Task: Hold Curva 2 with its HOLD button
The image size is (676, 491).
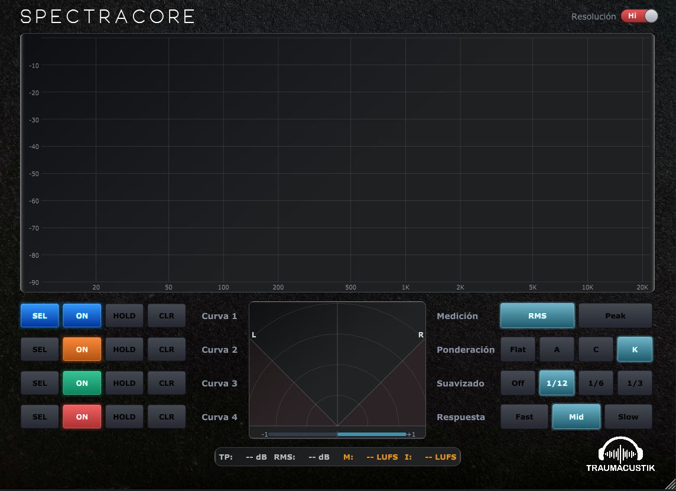Action: click(x=124, y=349)
